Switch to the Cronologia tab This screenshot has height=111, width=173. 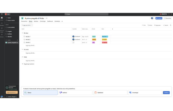pyautogui.click(x=43, y=21)
